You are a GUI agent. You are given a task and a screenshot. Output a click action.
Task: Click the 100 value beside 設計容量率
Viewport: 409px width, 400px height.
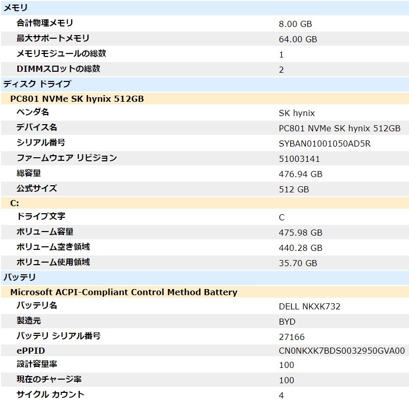(286, 365)
